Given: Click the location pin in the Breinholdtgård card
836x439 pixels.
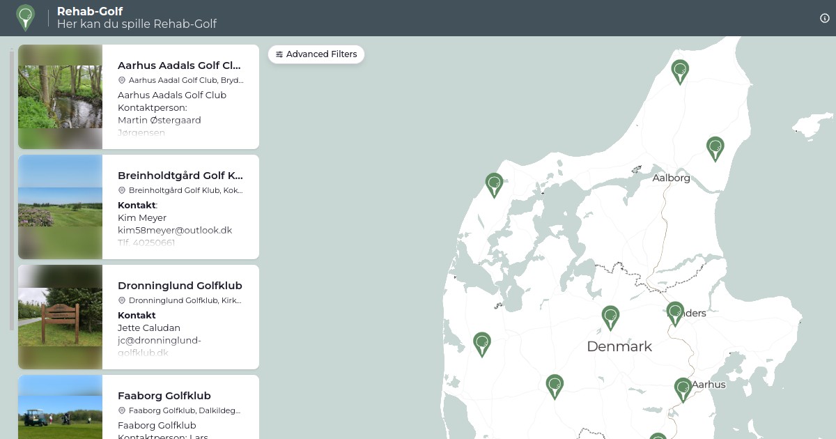Looking at the screenshot, I should coord(122,190).
